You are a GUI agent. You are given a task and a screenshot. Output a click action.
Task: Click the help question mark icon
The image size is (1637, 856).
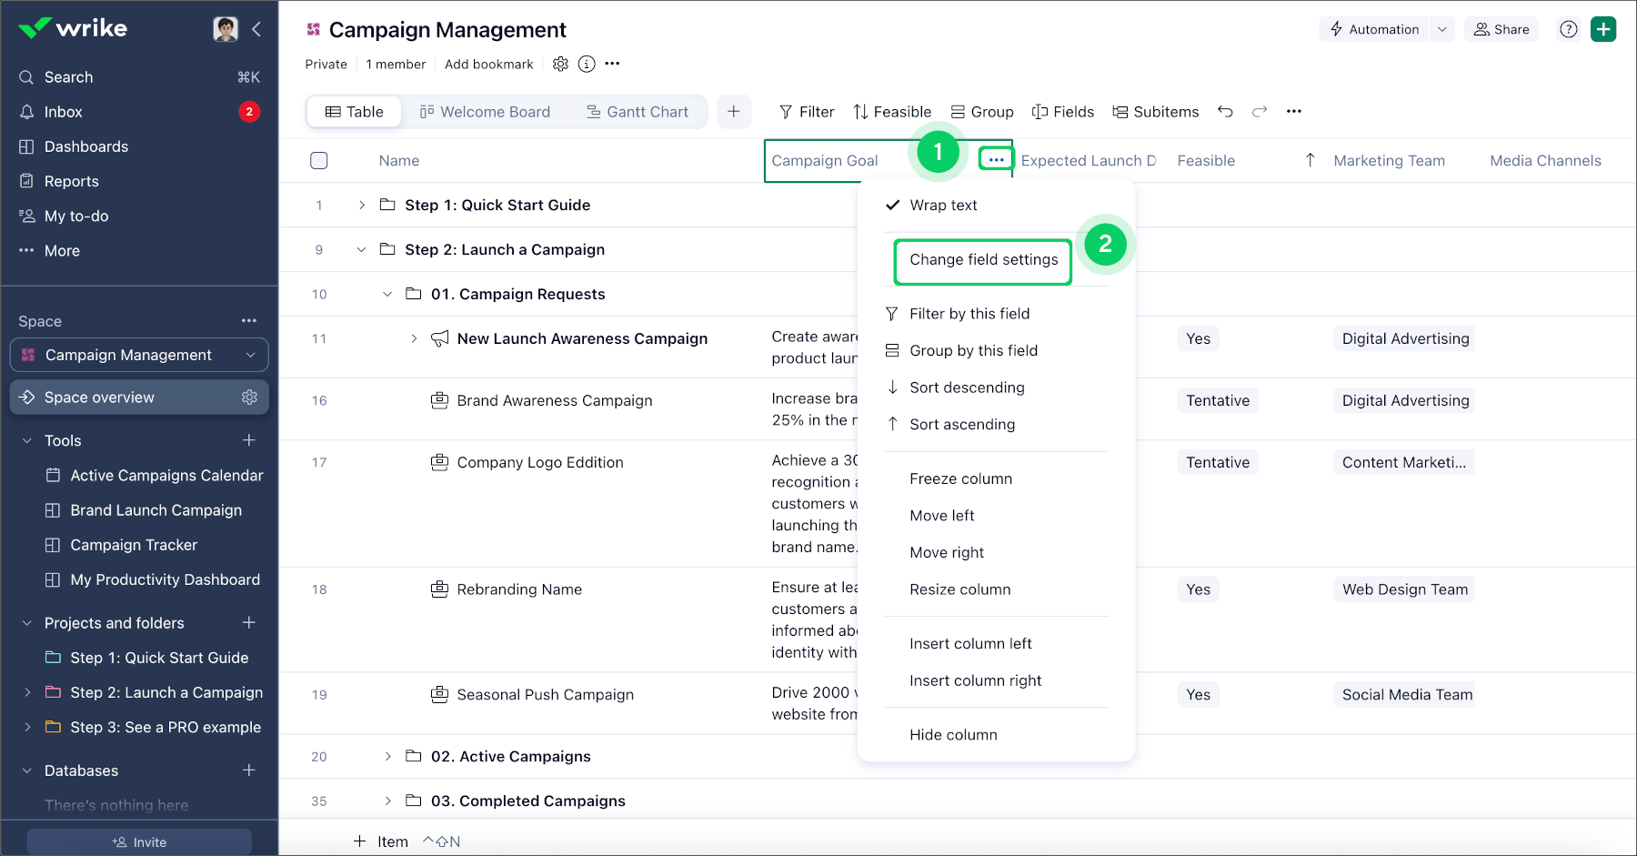click(1568, 29)
